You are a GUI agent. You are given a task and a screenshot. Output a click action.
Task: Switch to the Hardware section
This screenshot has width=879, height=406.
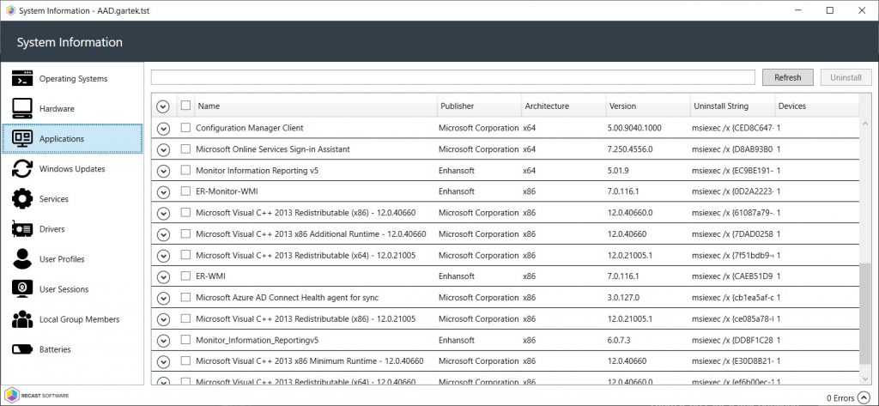pyautogui.click(x=72, y=108)
